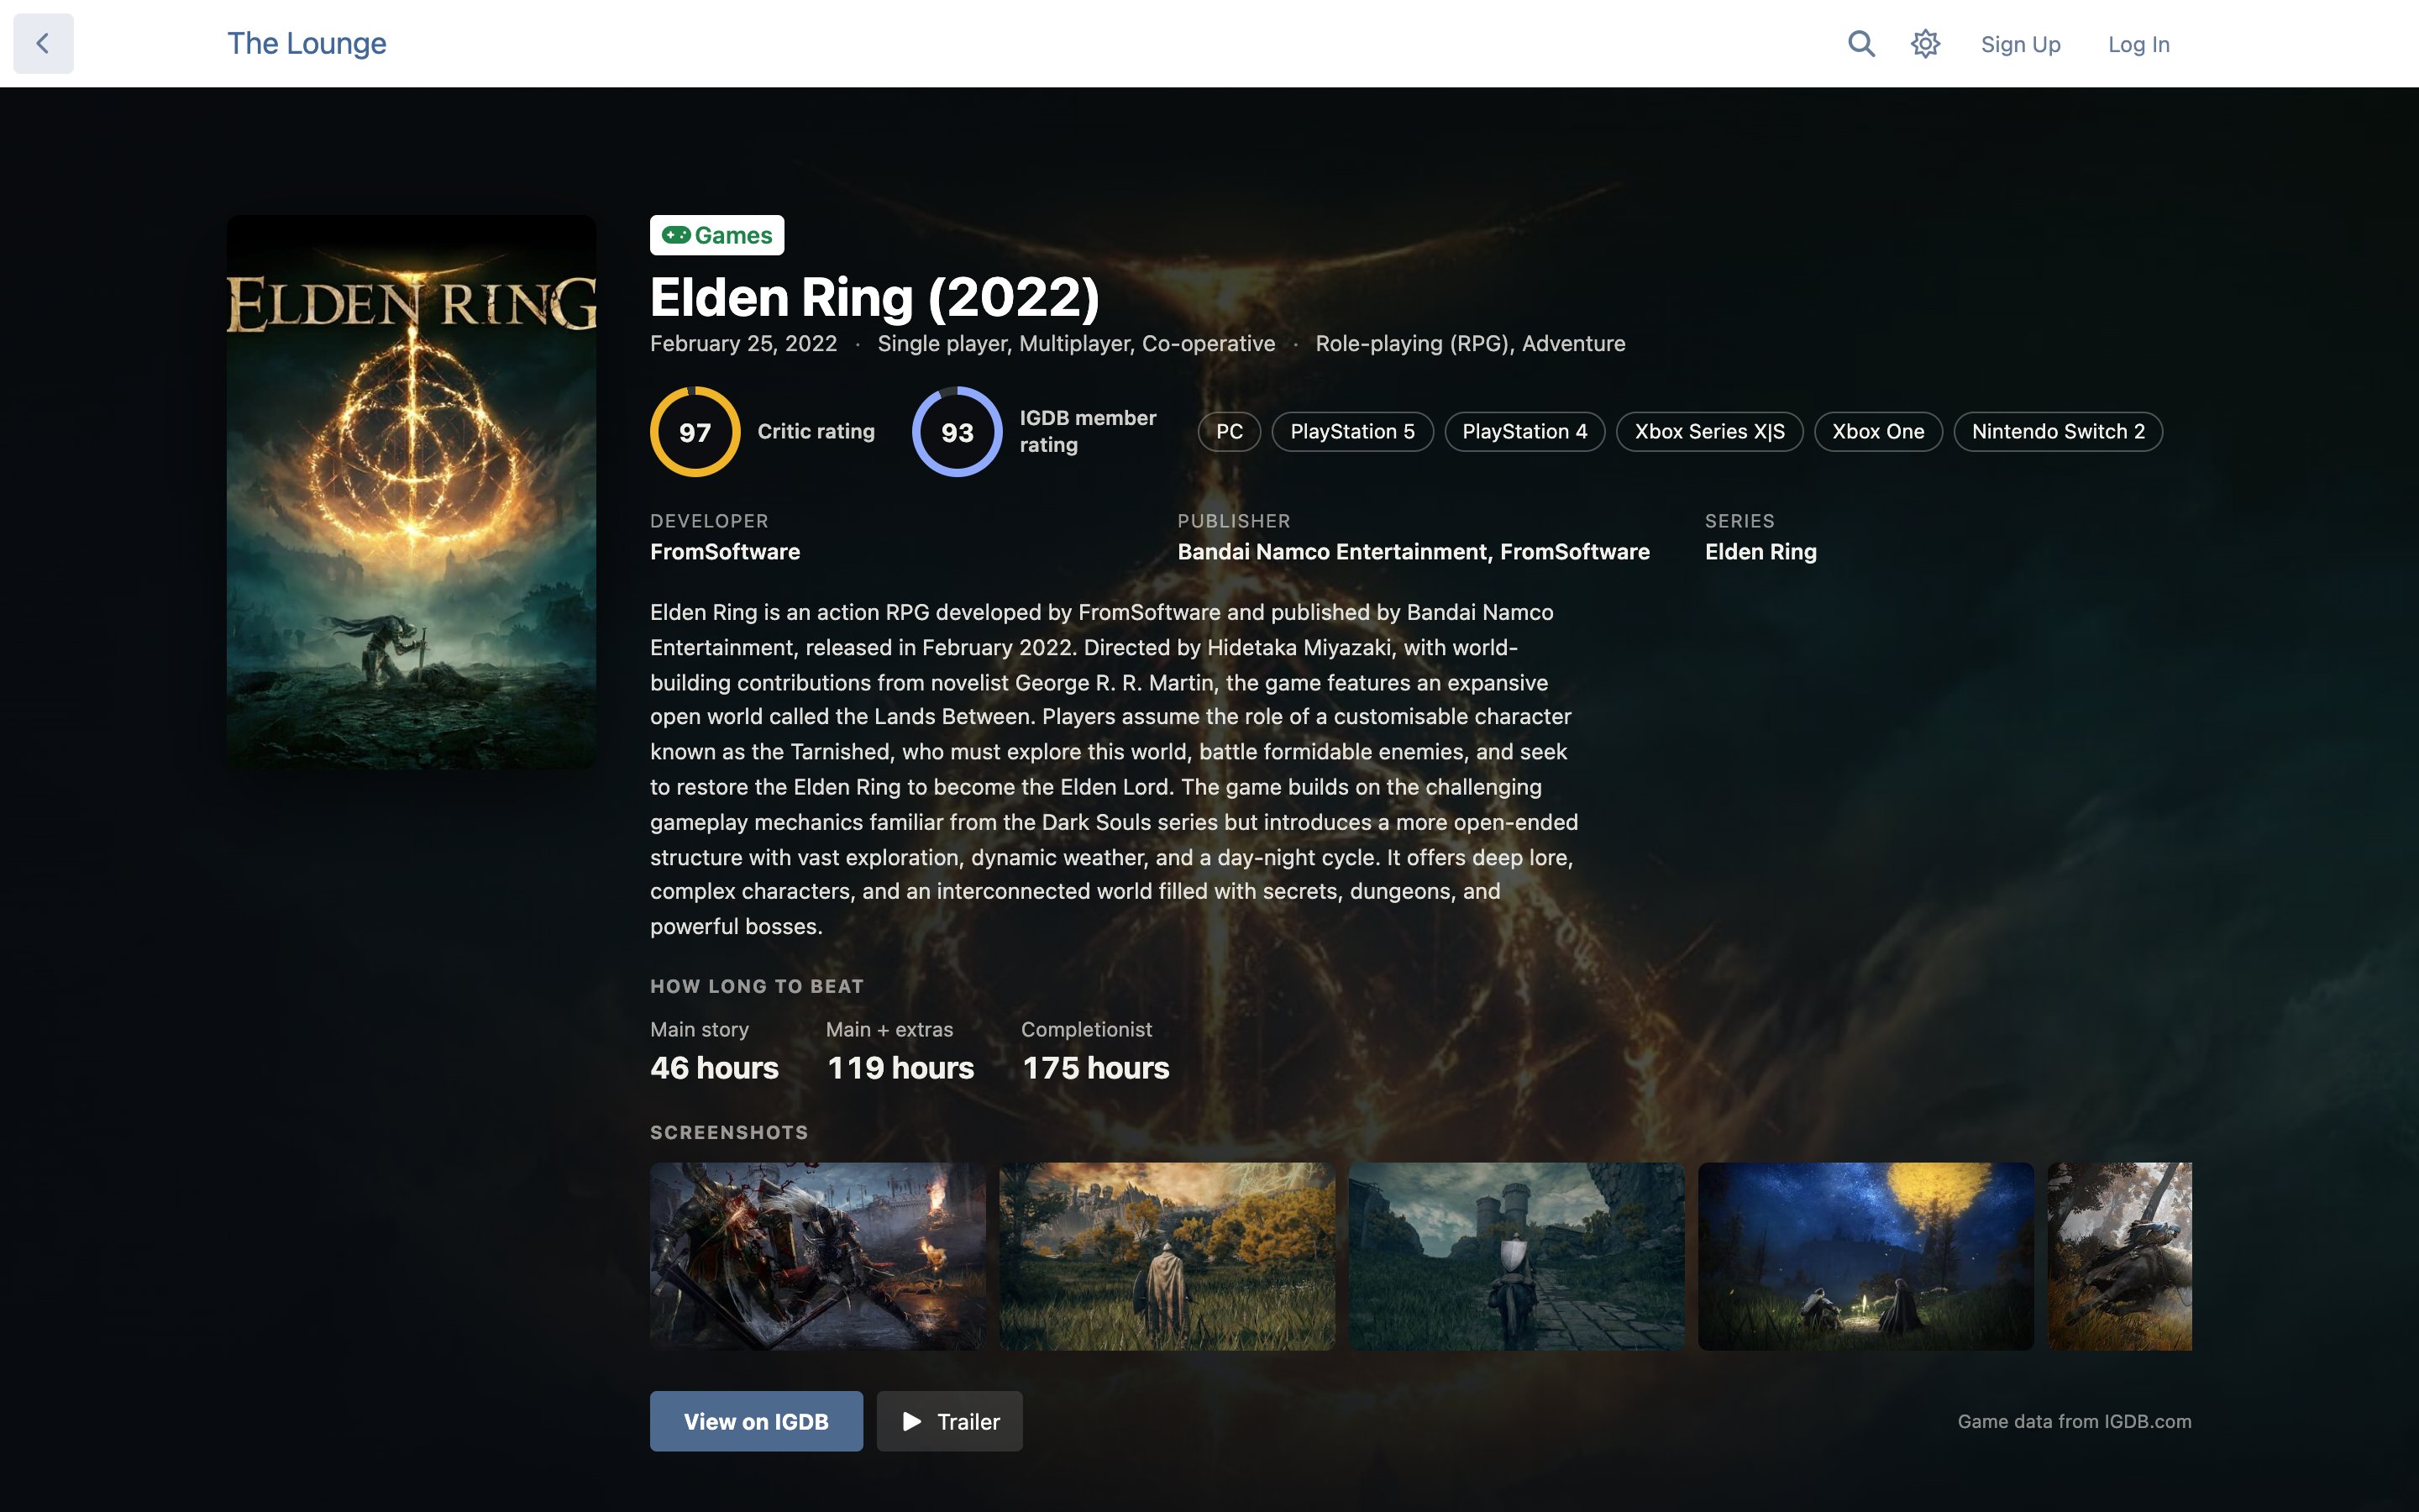
Task: Select the Xbox One platform tag
Action: tap(1877, 431)
